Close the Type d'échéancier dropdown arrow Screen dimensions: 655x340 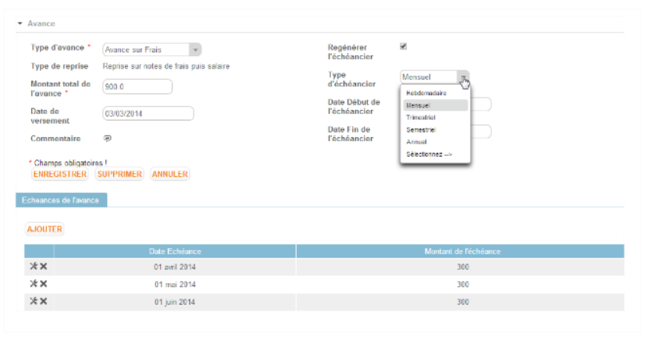[463, 76]
